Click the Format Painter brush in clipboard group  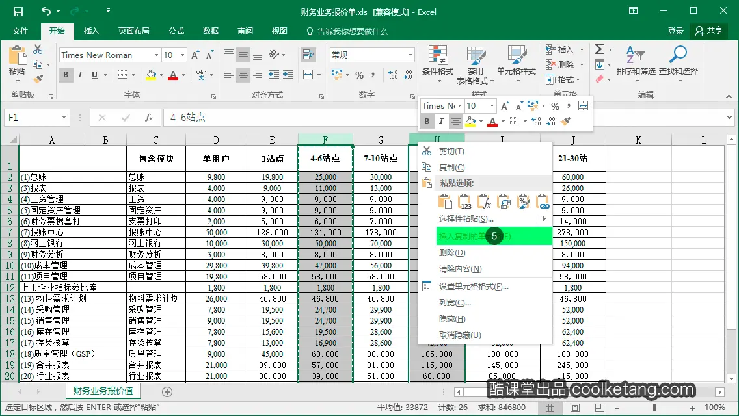coord(38,79)
